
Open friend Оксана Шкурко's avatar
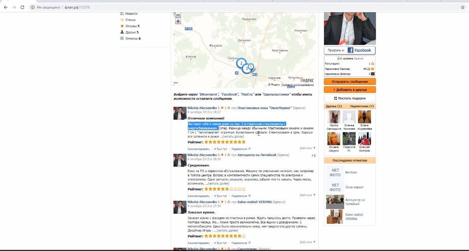(334, 139)
